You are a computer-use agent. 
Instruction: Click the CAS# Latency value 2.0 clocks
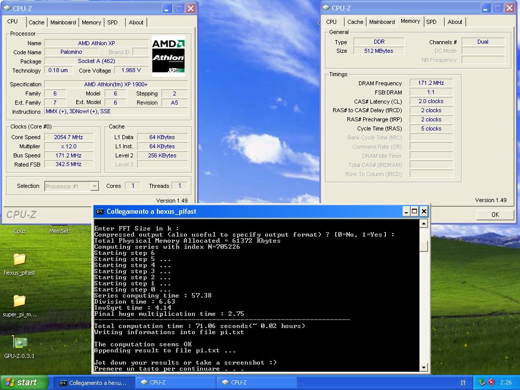pos(431,101)
